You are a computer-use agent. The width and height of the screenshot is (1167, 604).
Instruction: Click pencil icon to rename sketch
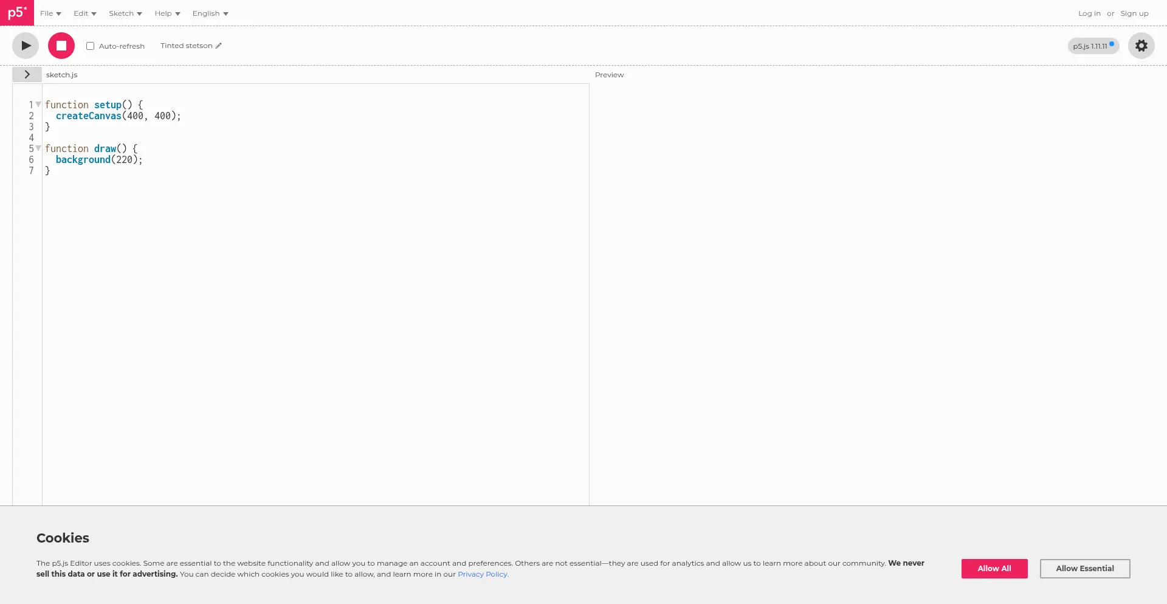(x=219, y=46)
